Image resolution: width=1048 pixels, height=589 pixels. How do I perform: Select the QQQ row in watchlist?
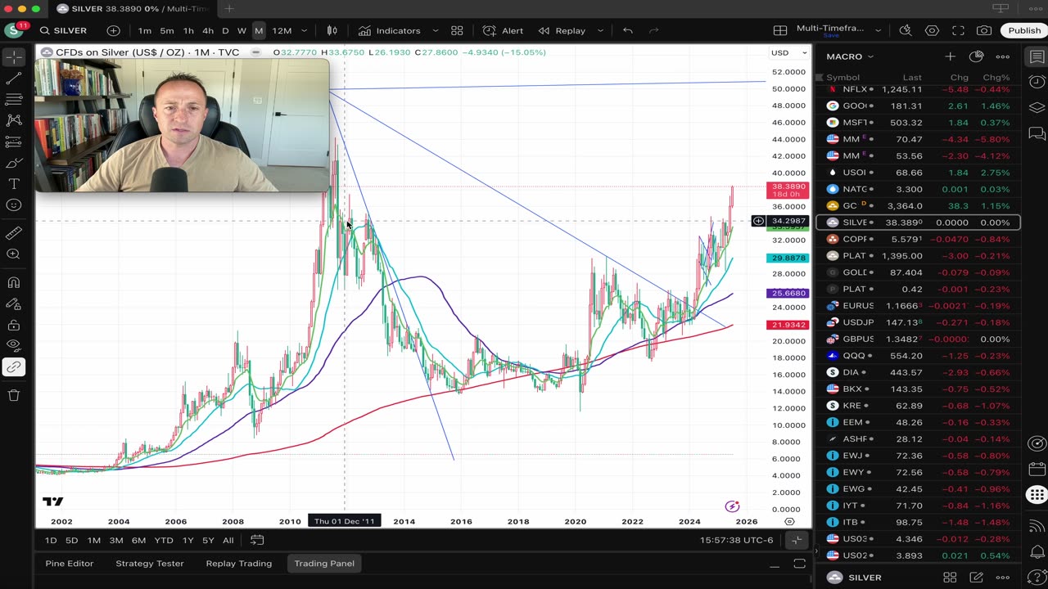click(919, 356)
